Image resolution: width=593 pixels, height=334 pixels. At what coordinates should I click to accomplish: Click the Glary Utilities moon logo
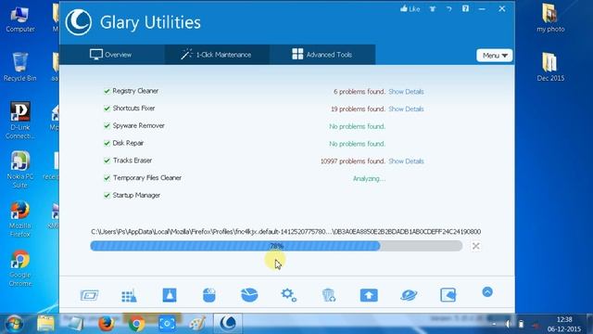(78, 22)
